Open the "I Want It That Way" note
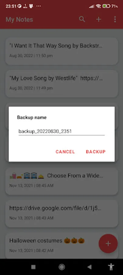Image resolution: width=123 pixels, height=275 pixels. 61,51
